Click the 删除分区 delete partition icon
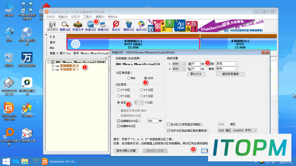The height and width of the screenshot is (166, 296). 129,26
